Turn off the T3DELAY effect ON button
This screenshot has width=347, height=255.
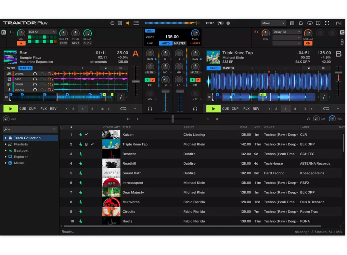click(x=308, y=43)
